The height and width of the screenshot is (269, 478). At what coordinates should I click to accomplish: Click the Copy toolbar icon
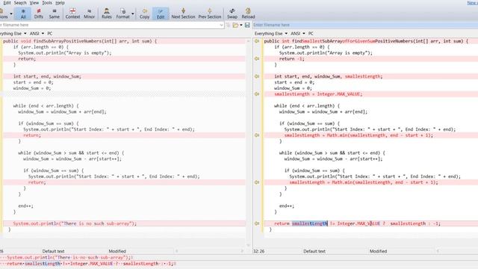(x=144, y=13)
